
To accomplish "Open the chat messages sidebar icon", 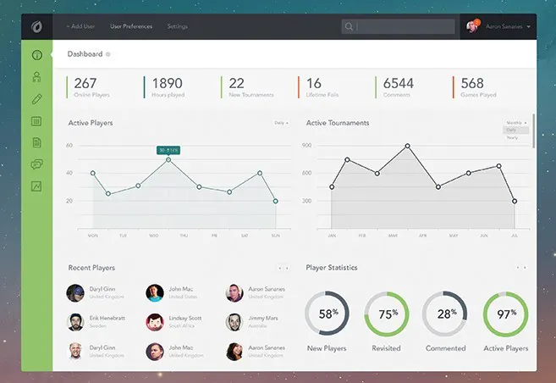I will pyautogui.click(x=36, y=164).
